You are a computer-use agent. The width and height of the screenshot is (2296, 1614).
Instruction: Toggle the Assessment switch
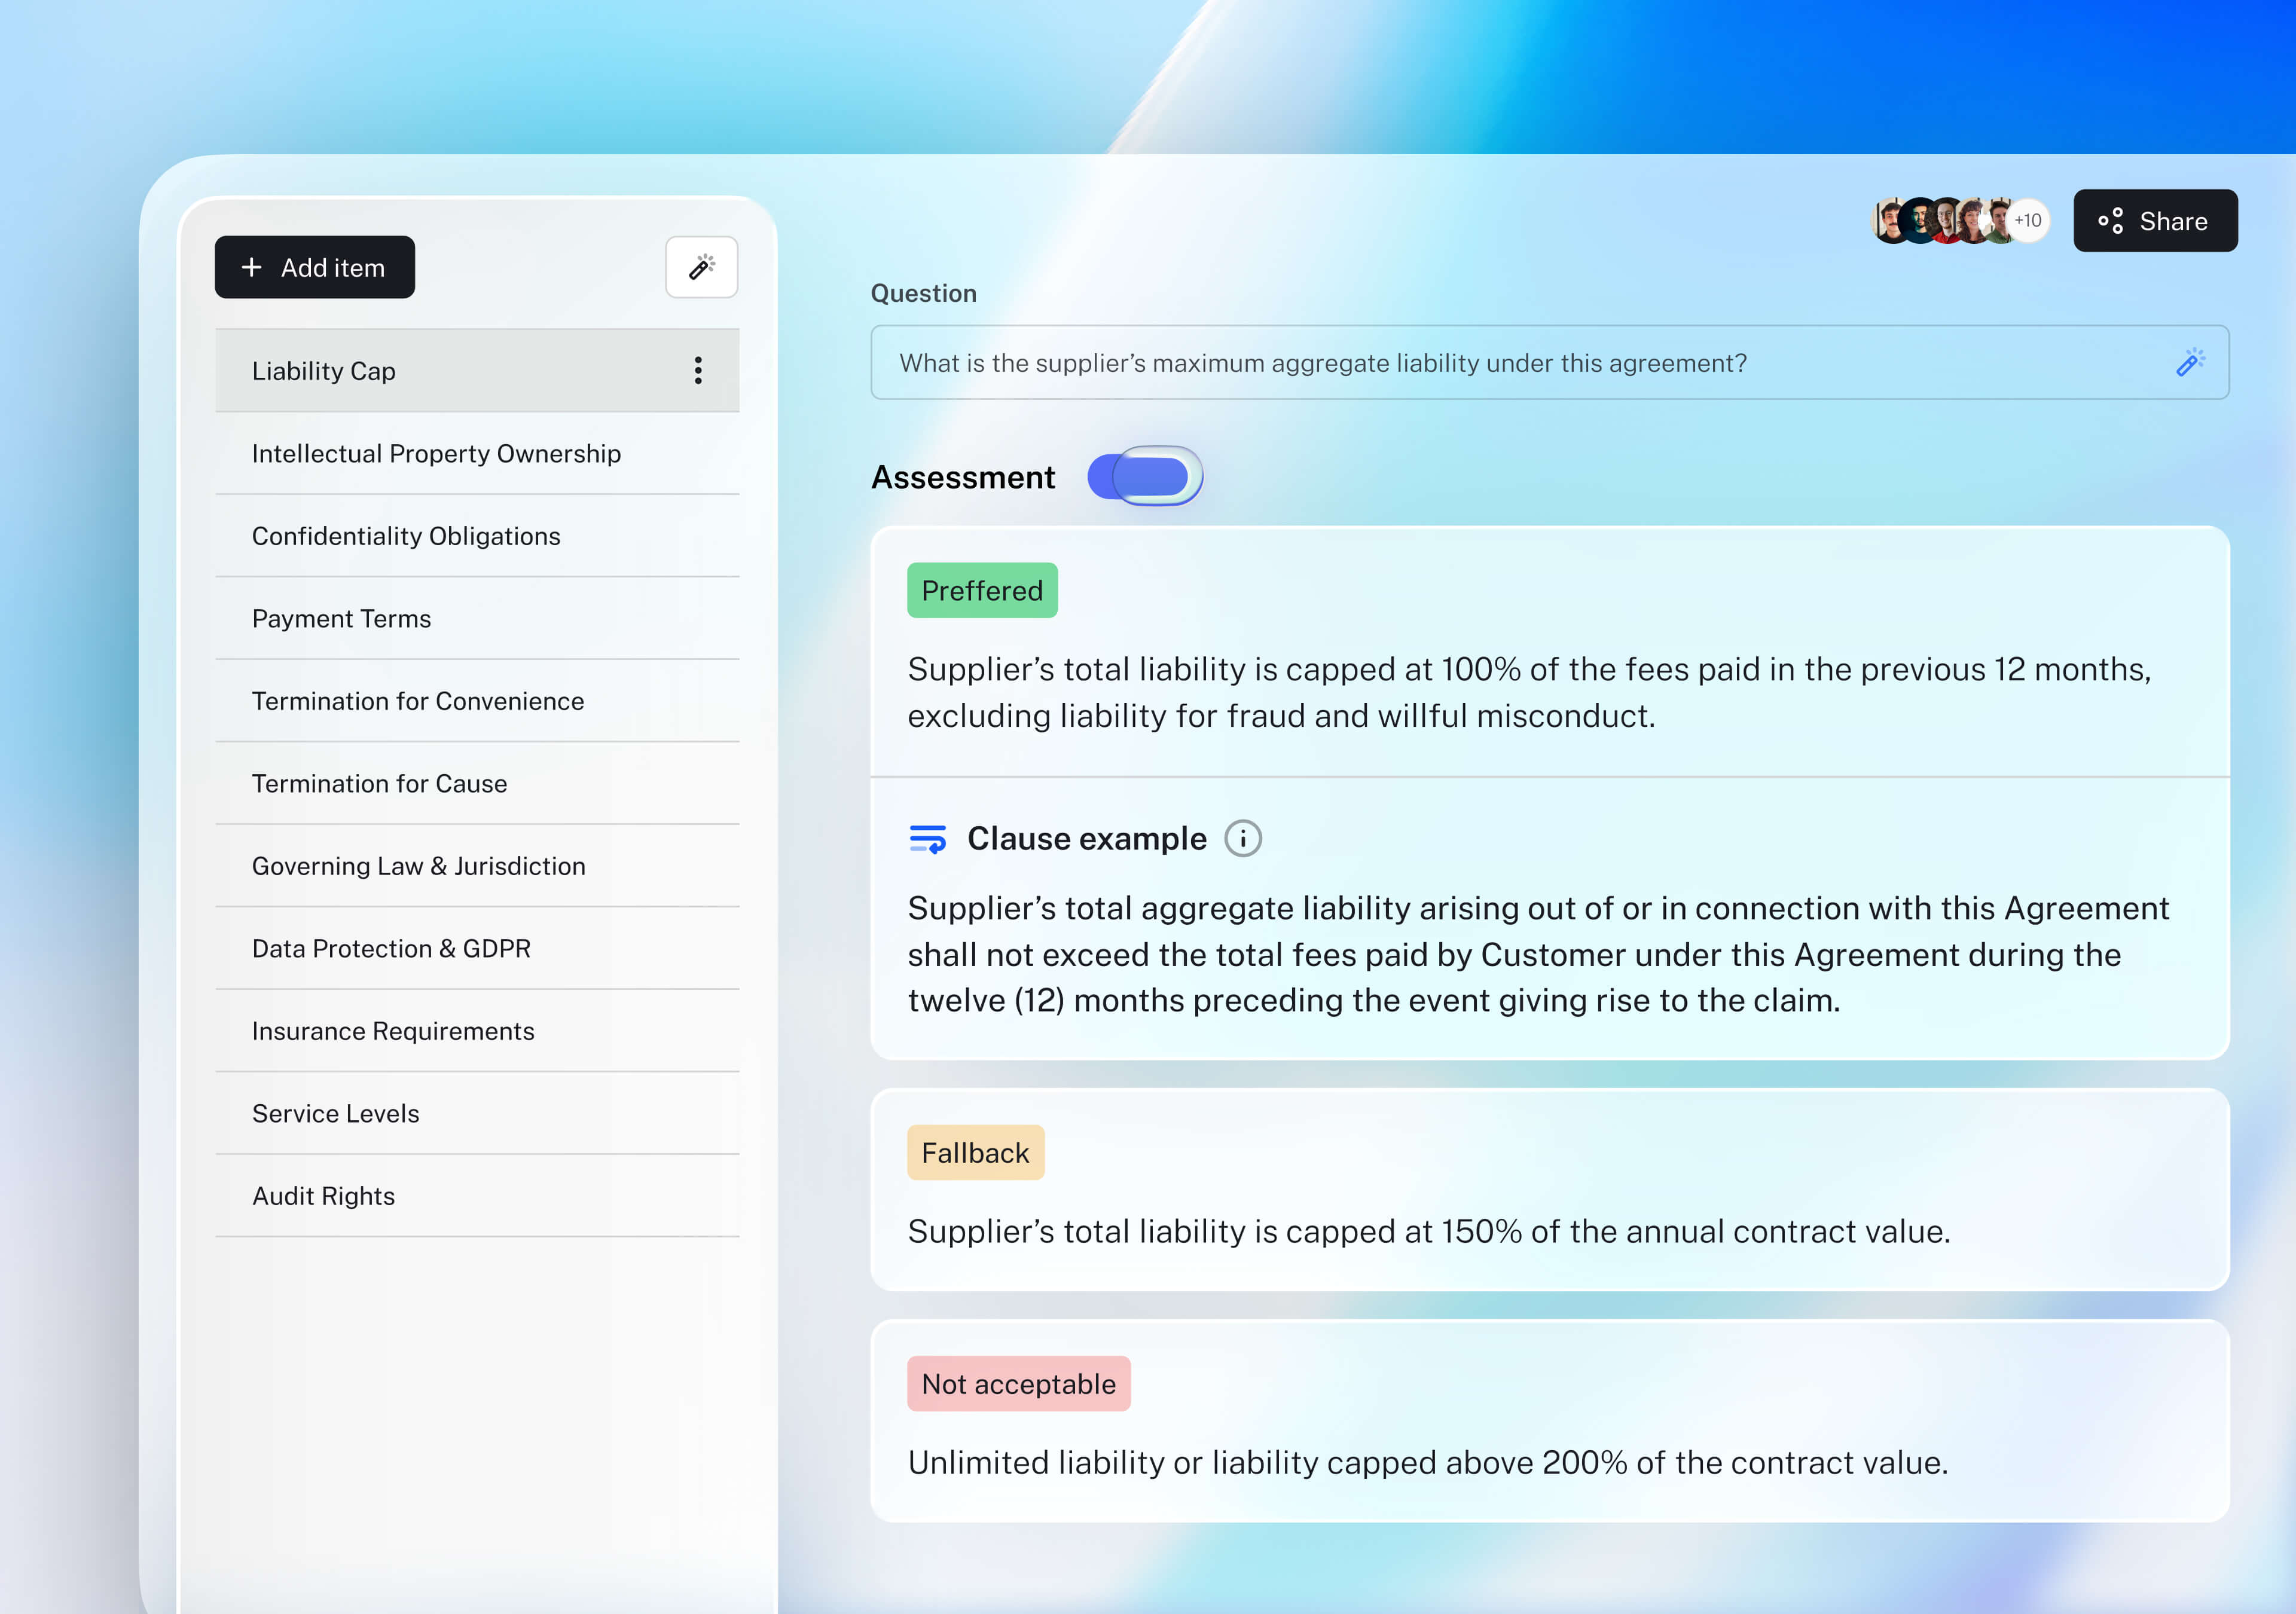1145,477
